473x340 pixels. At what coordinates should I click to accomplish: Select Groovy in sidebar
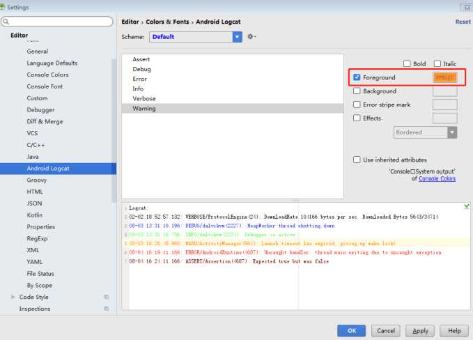(x=36, y=180)
